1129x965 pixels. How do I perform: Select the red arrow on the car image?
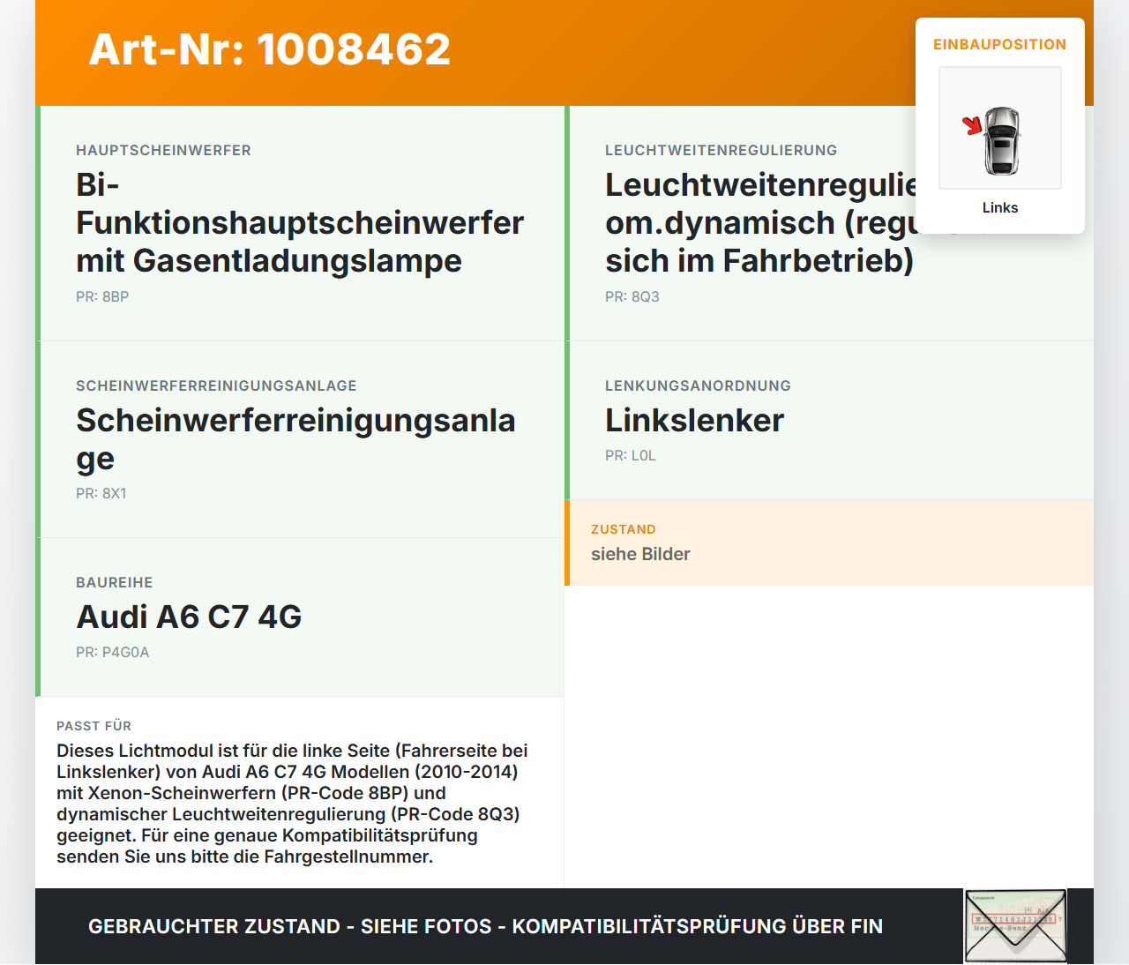click(x=974, y=126)
